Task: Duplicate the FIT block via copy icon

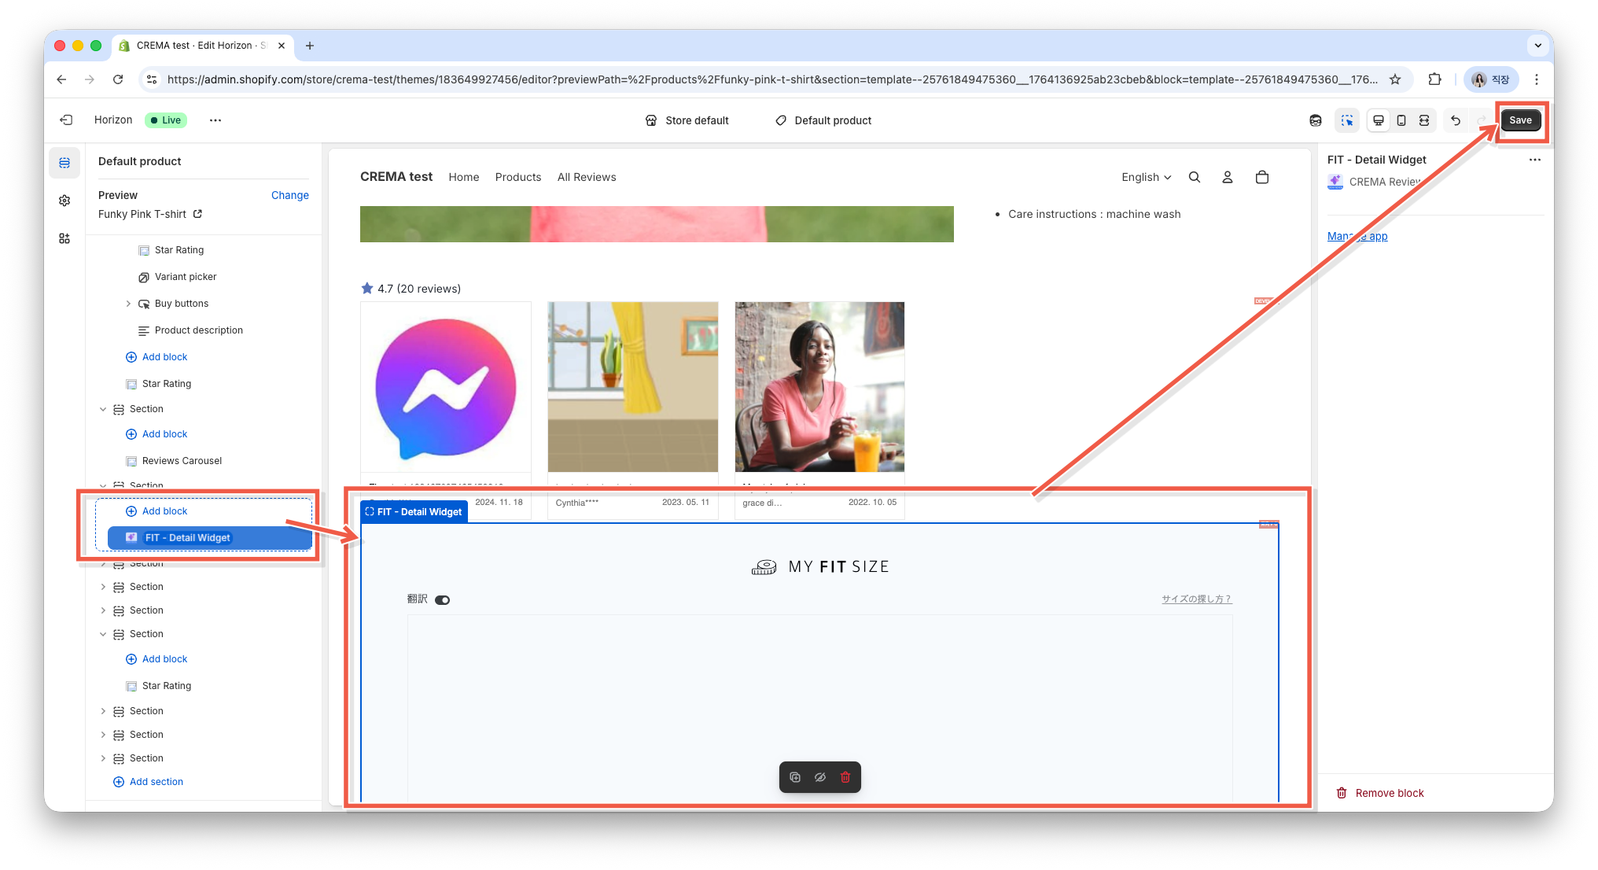Action: pyautogui.click(x=795, y=777)
